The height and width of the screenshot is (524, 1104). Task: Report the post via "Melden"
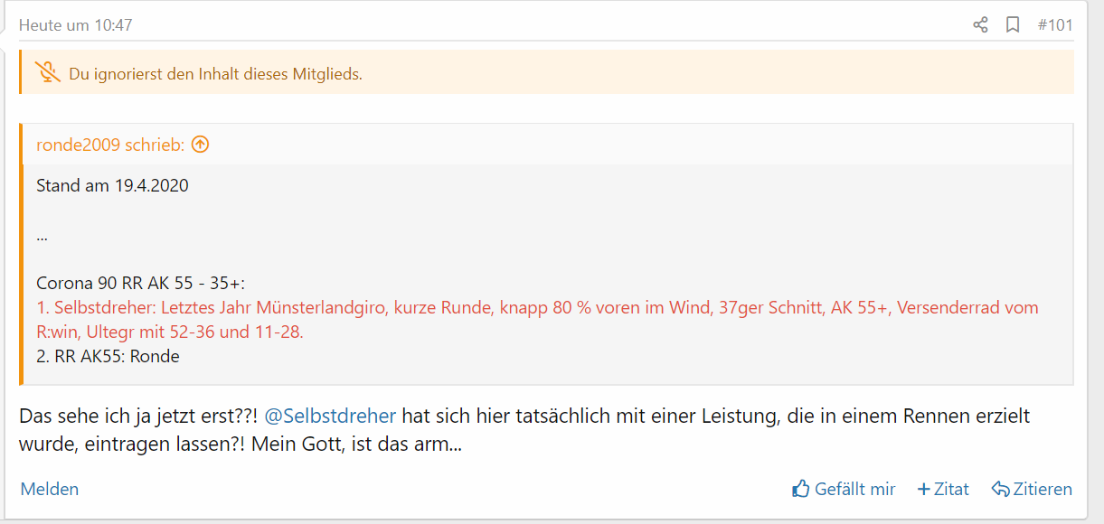click(x=50, y=489)
